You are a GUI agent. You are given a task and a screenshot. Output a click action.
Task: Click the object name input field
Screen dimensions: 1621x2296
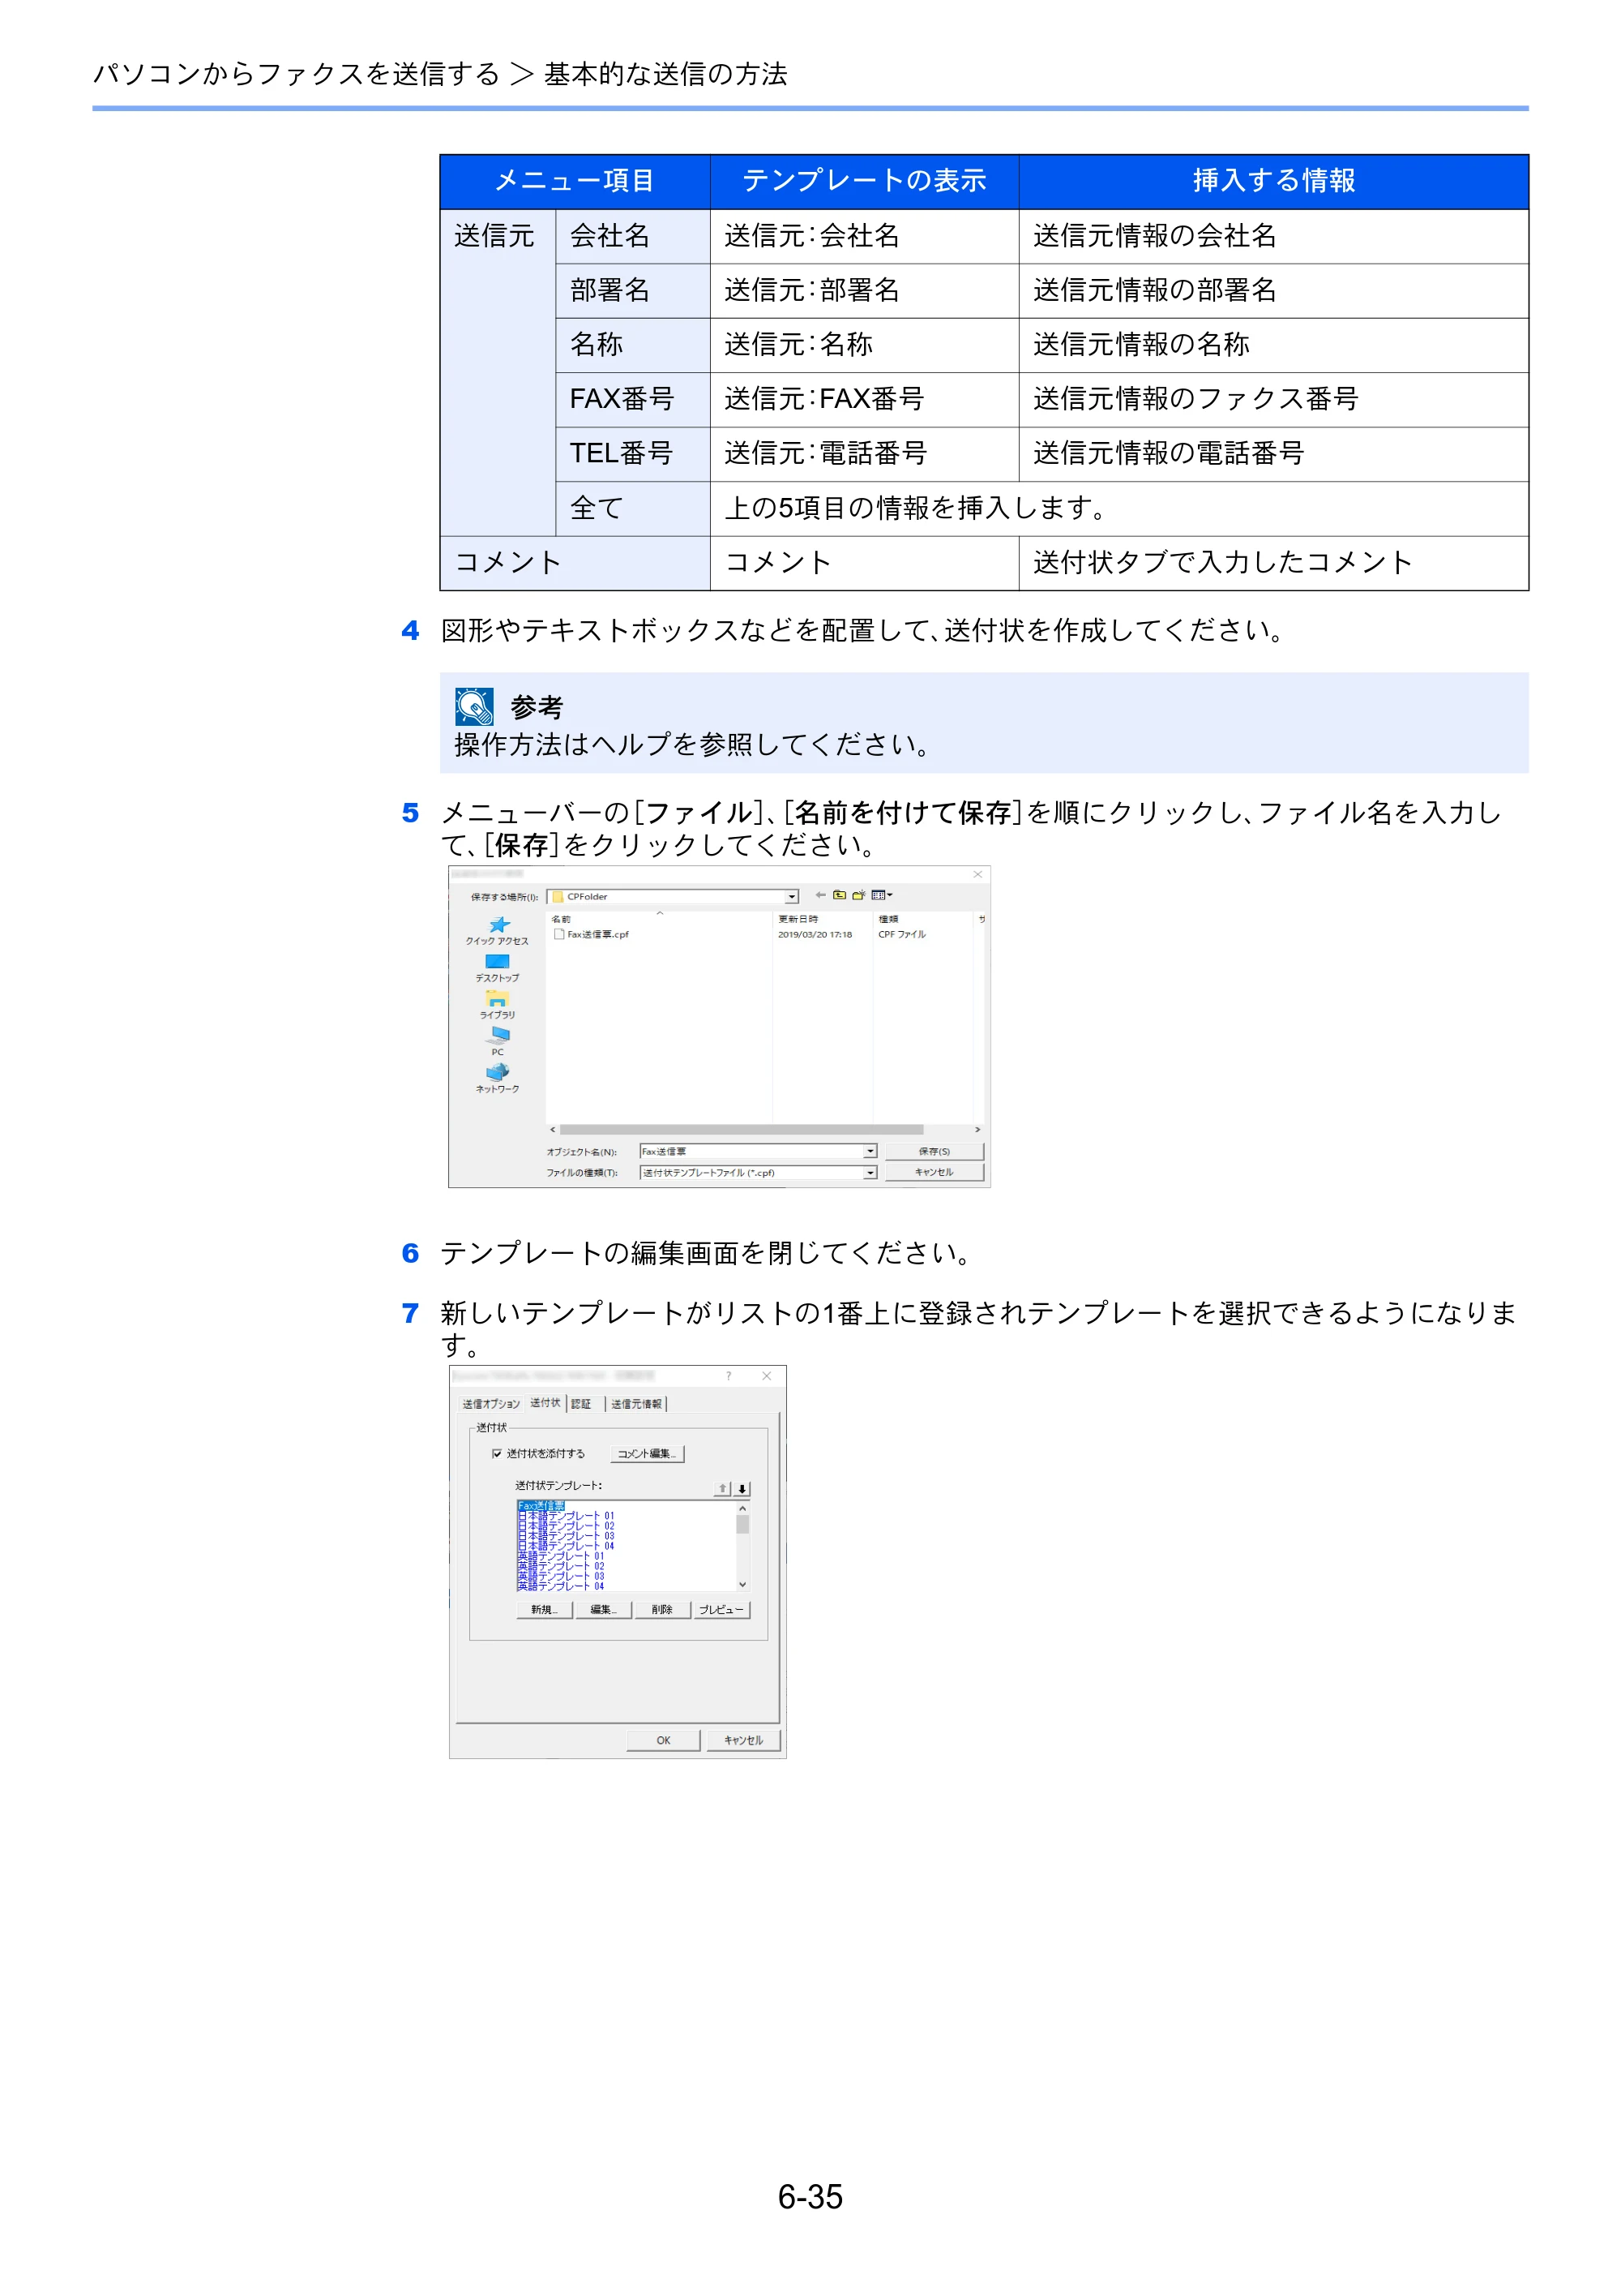[751, 1151]
